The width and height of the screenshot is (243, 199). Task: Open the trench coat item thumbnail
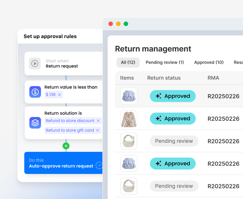tap(129, 119)
